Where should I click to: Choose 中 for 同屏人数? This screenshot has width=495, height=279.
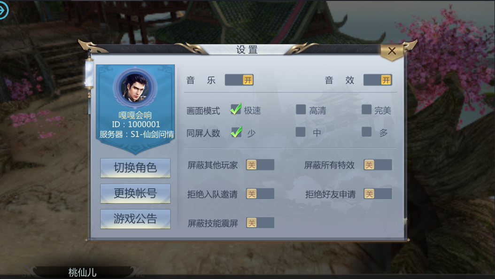301,132
